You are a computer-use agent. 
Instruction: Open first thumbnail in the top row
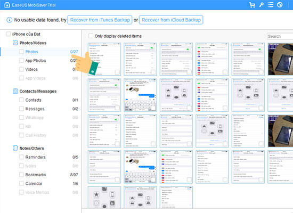click(x=104, y=59)
